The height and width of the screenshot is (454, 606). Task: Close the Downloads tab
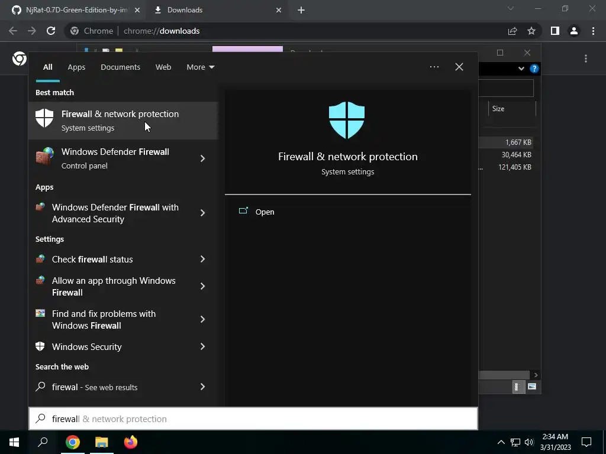279,10
